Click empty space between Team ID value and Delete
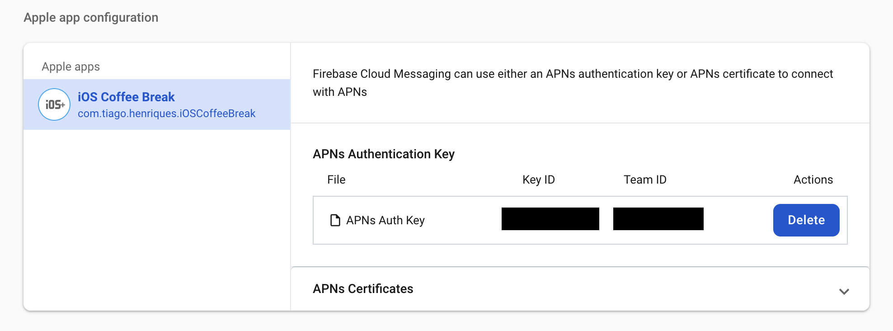 (738, 220)
